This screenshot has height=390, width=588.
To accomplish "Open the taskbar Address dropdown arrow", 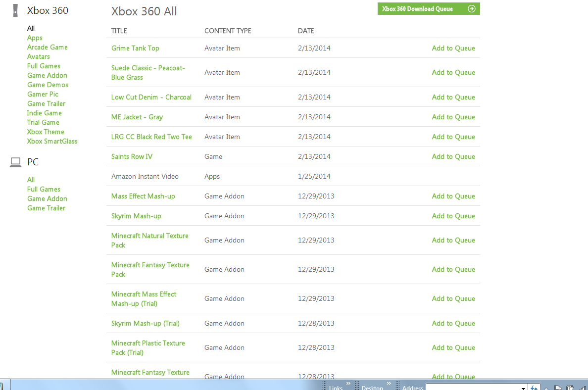I will (523, 388).
